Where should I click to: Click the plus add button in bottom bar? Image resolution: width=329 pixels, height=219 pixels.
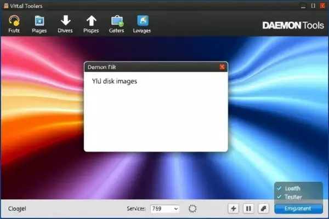[233, 209]
